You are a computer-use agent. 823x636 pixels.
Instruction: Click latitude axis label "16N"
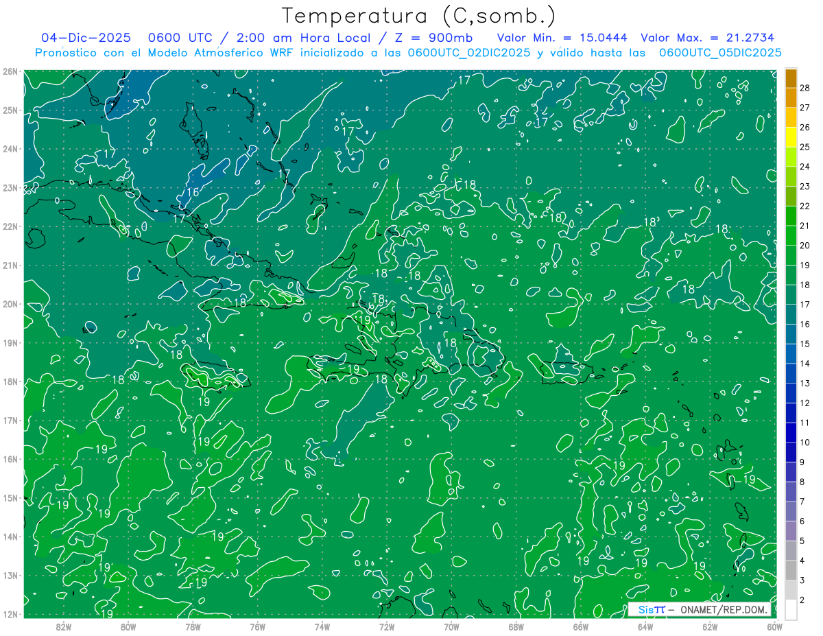10,459
